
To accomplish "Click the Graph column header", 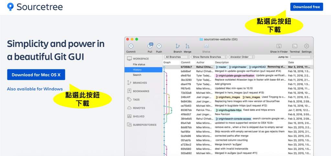I will pyautogui.click(x=167, y=62).
